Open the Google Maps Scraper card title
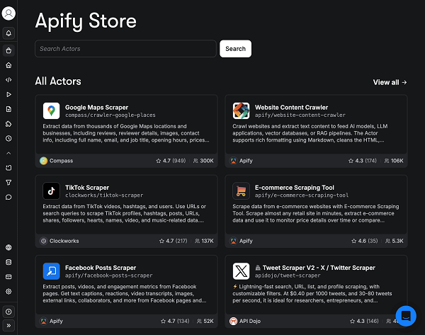The width and height of the screenshot is (425, 335). (96, 108)
